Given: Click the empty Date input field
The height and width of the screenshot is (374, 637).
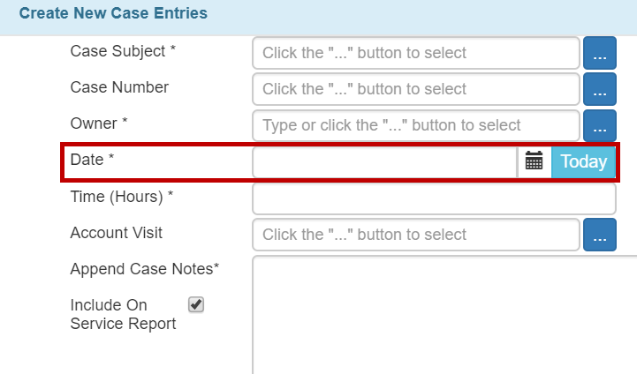Looking at the screenshot, I should coord(384,161).
